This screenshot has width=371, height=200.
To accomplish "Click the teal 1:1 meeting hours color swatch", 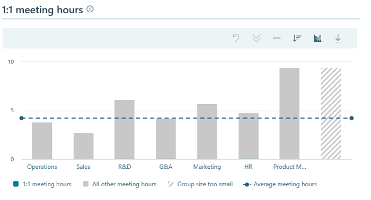I will pos(15,184).
